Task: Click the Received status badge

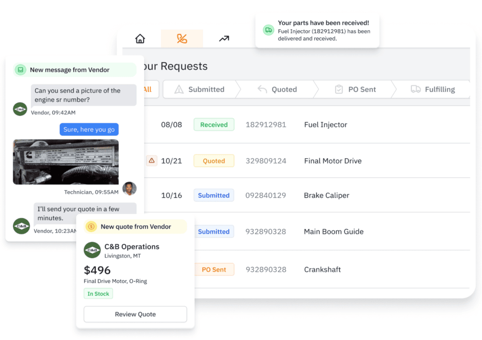Action: point(214,125)
